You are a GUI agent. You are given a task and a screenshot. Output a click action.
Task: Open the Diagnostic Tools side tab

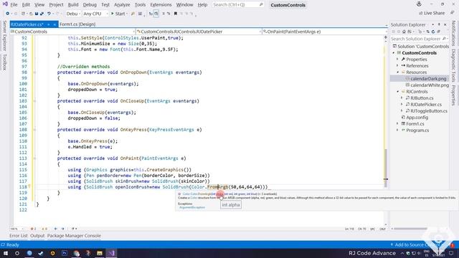tap(453, 65)
